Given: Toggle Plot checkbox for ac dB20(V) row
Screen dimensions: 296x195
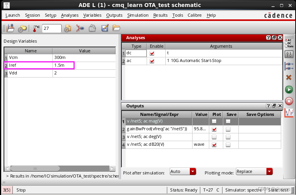Looking at the screenshot, I should 214,145.
